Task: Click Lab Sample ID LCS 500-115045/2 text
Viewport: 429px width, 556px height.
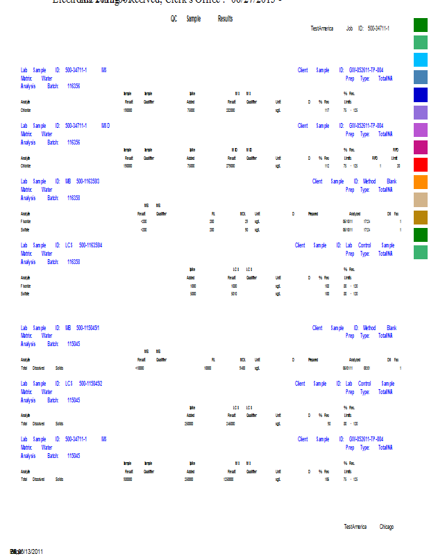Action: coord(62,384)
